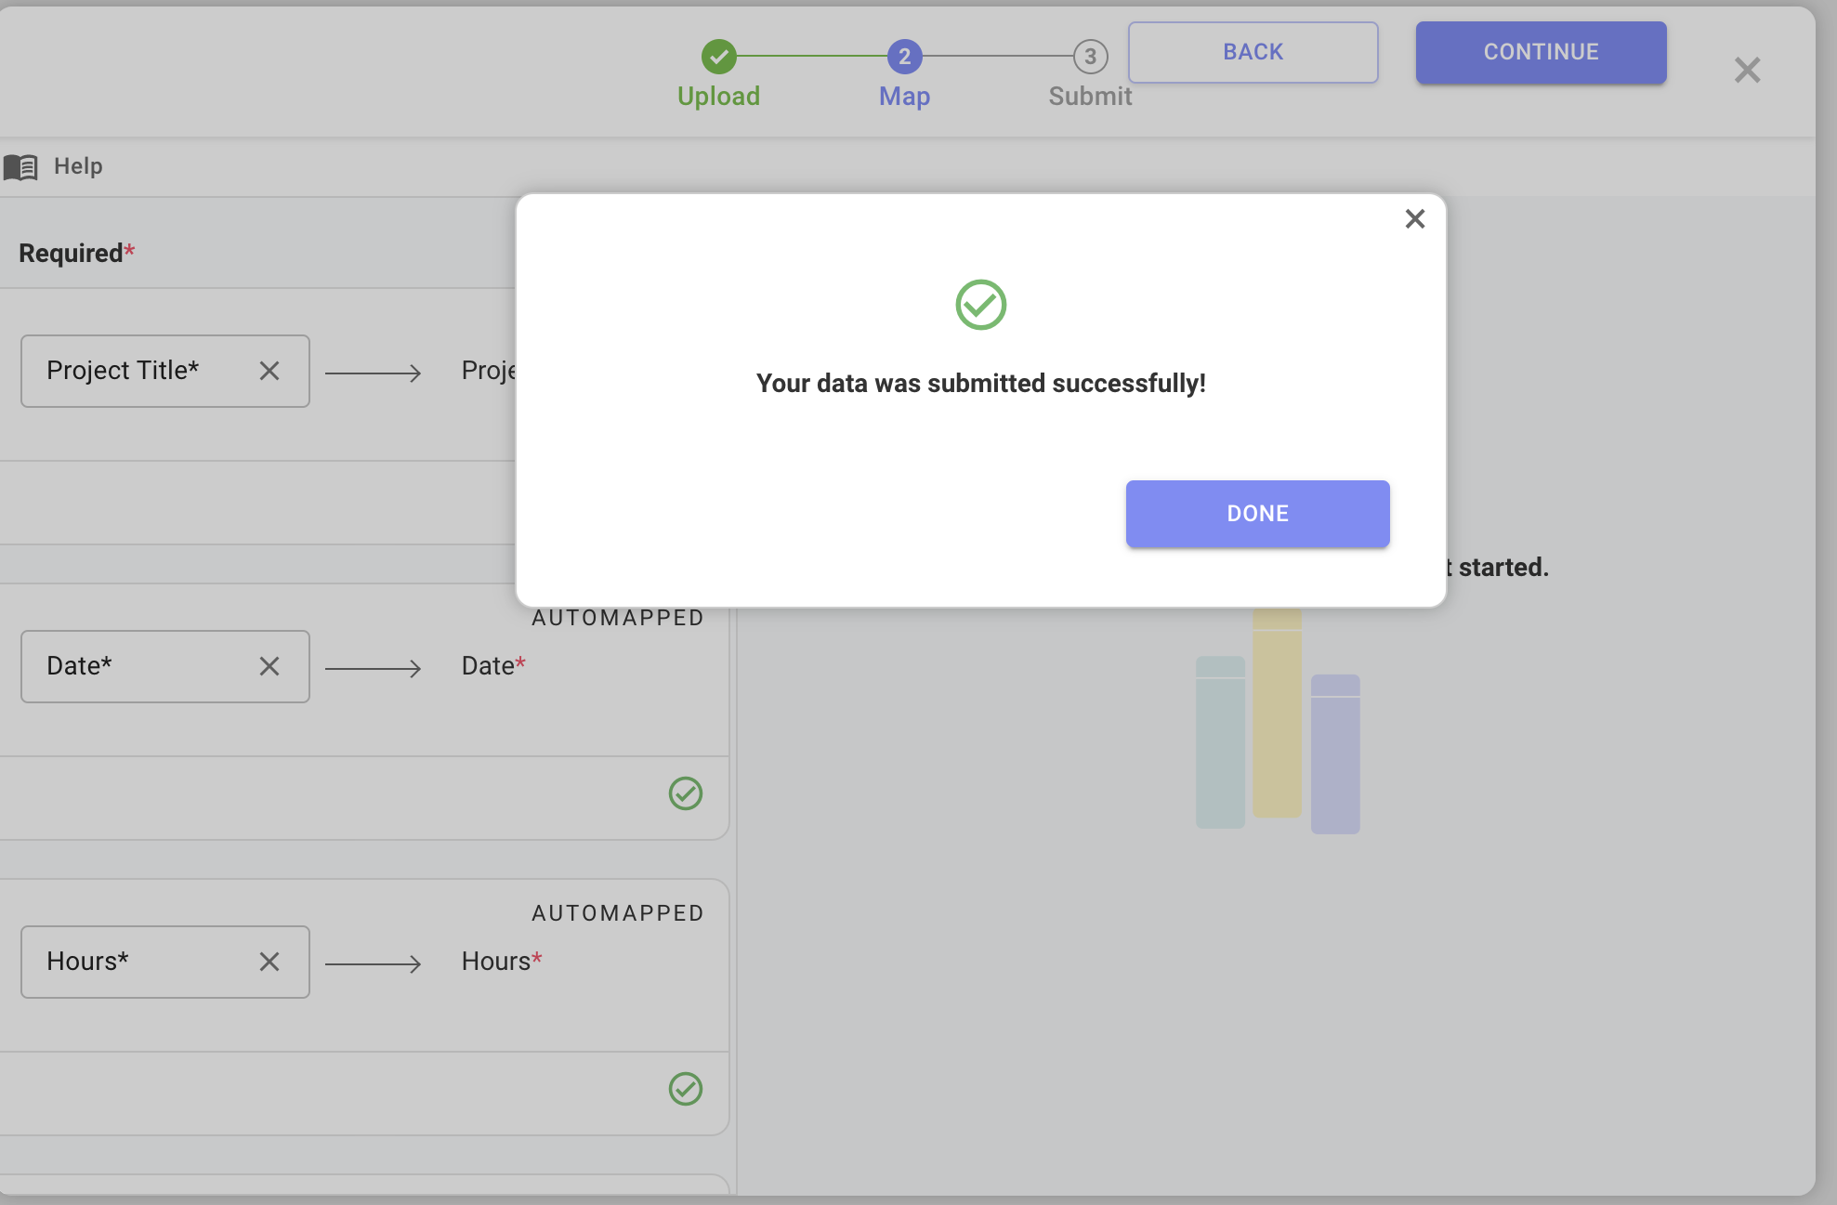
Task: Close the success dialog with X
Action: 1414,219
